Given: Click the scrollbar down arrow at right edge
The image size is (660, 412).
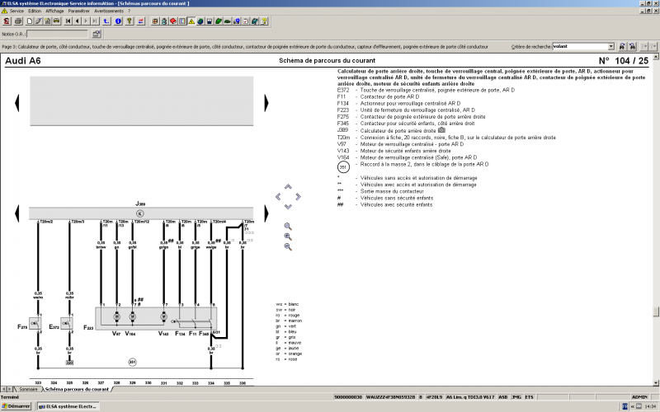Looking at the screenshot, I should (x=656, y=383).
